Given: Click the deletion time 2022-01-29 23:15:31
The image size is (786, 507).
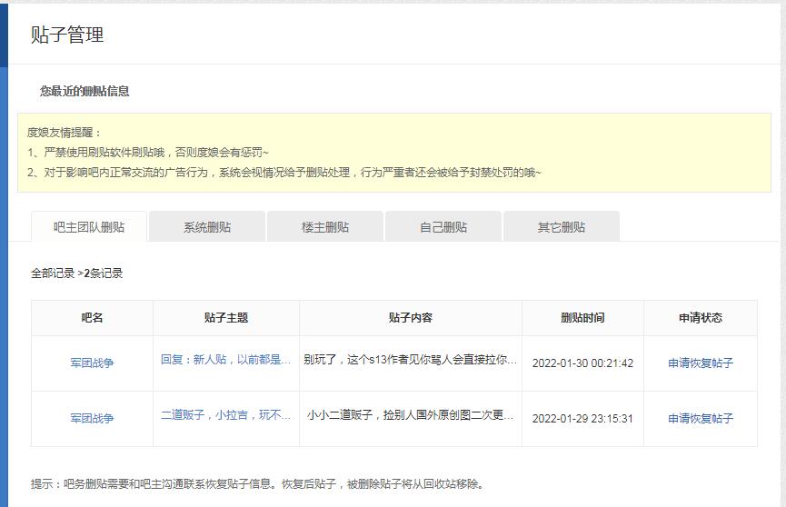Looking at the screenshot, I should [582, 419].
